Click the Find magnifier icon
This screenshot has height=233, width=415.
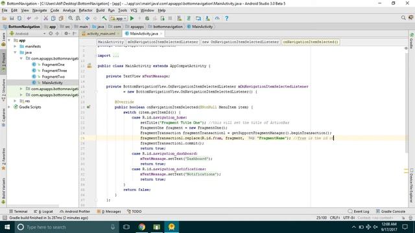[x=71, y=18]
